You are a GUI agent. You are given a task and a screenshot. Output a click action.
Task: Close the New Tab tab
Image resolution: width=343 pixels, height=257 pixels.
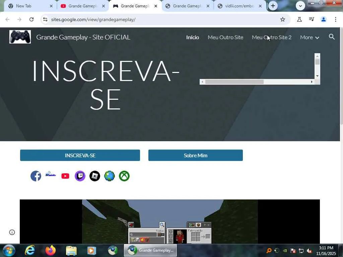[51, 6]
